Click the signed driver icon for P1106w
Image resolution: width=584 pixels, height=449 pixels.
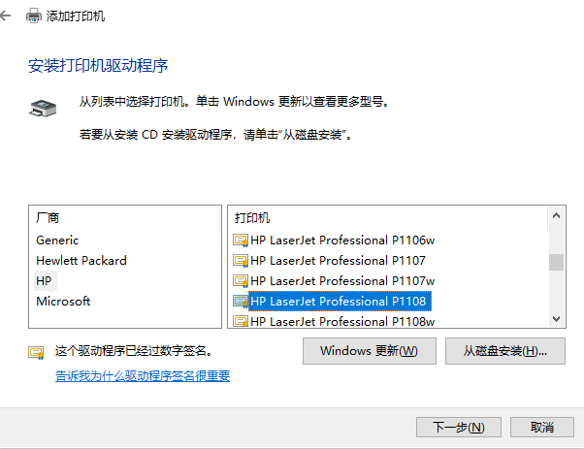241,241
